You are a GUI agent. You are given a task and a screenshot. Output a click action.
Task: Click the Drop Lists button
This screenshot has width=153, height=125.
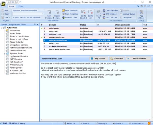[117, 59]
